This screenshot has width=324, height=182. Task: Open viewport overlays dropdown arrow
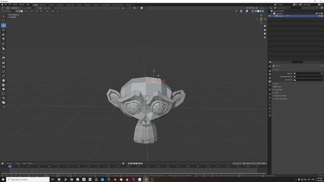coord(249,11)
